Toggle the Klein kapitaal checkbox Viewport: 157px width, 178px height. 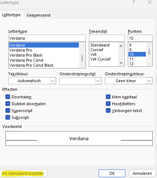pos(108,97)
